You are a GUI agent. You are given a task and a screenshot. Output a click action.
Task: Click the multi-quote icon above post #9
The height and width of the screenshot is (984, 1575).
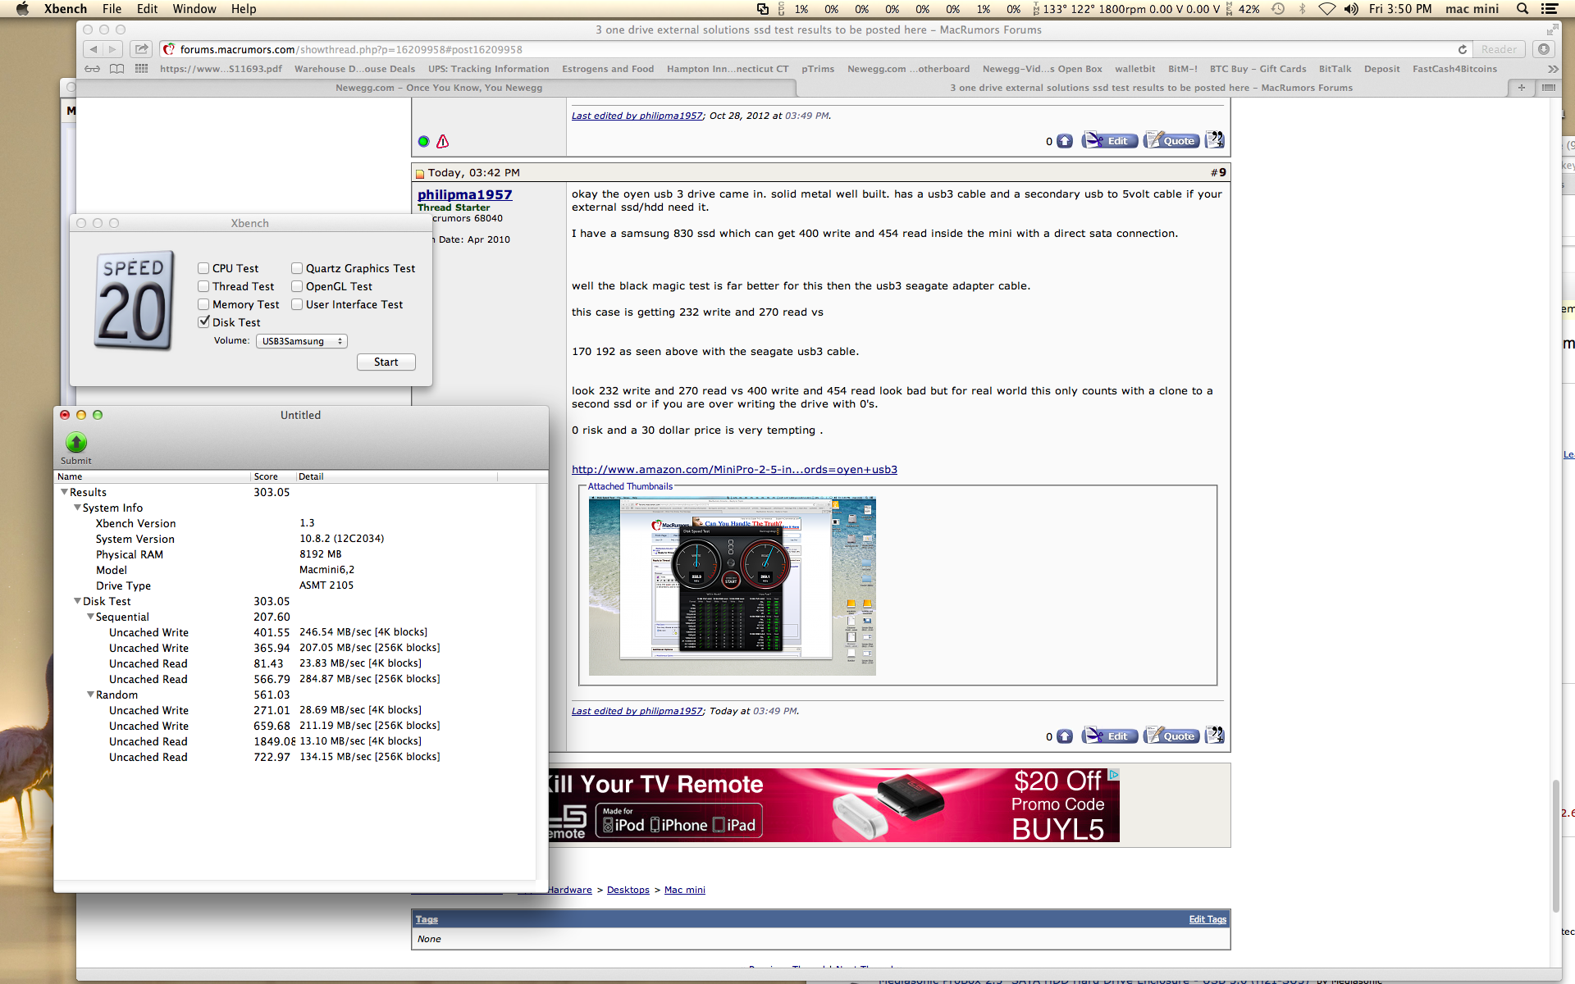[x=1215, y=140]
